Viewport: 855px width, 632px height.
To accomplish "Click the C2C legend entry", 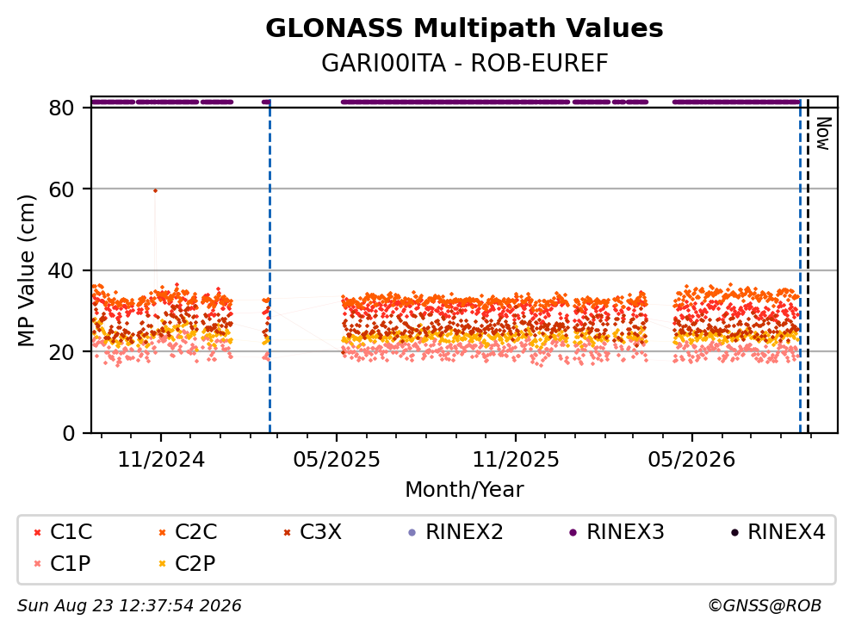I will (188, 531).
